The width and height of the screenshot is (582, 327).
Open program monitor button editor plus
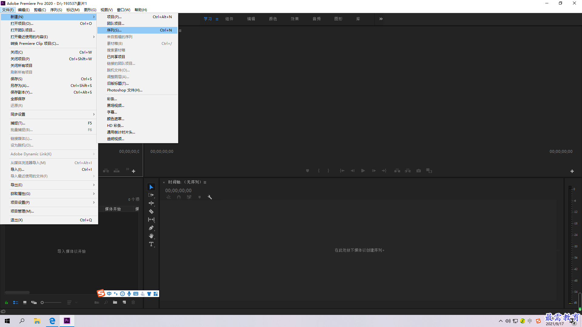click(572, 171)
